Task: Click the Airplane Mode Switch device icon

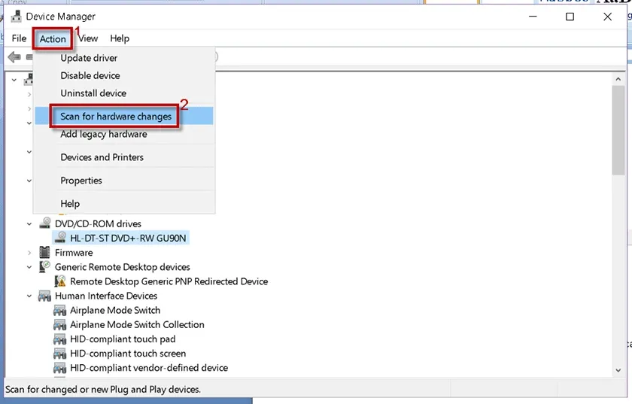Action: [60, 310]
